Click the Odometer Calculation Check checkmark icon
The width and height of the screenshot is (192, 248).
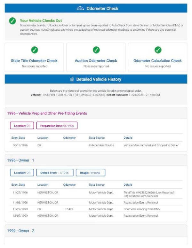tap(158, 50)
